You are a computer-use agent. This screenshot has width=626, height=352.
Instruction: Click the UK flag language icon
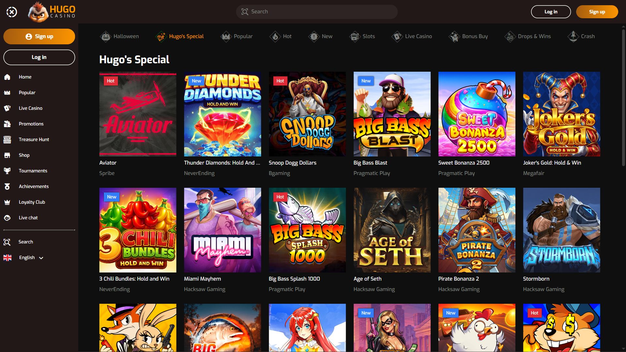pos(7,257)
